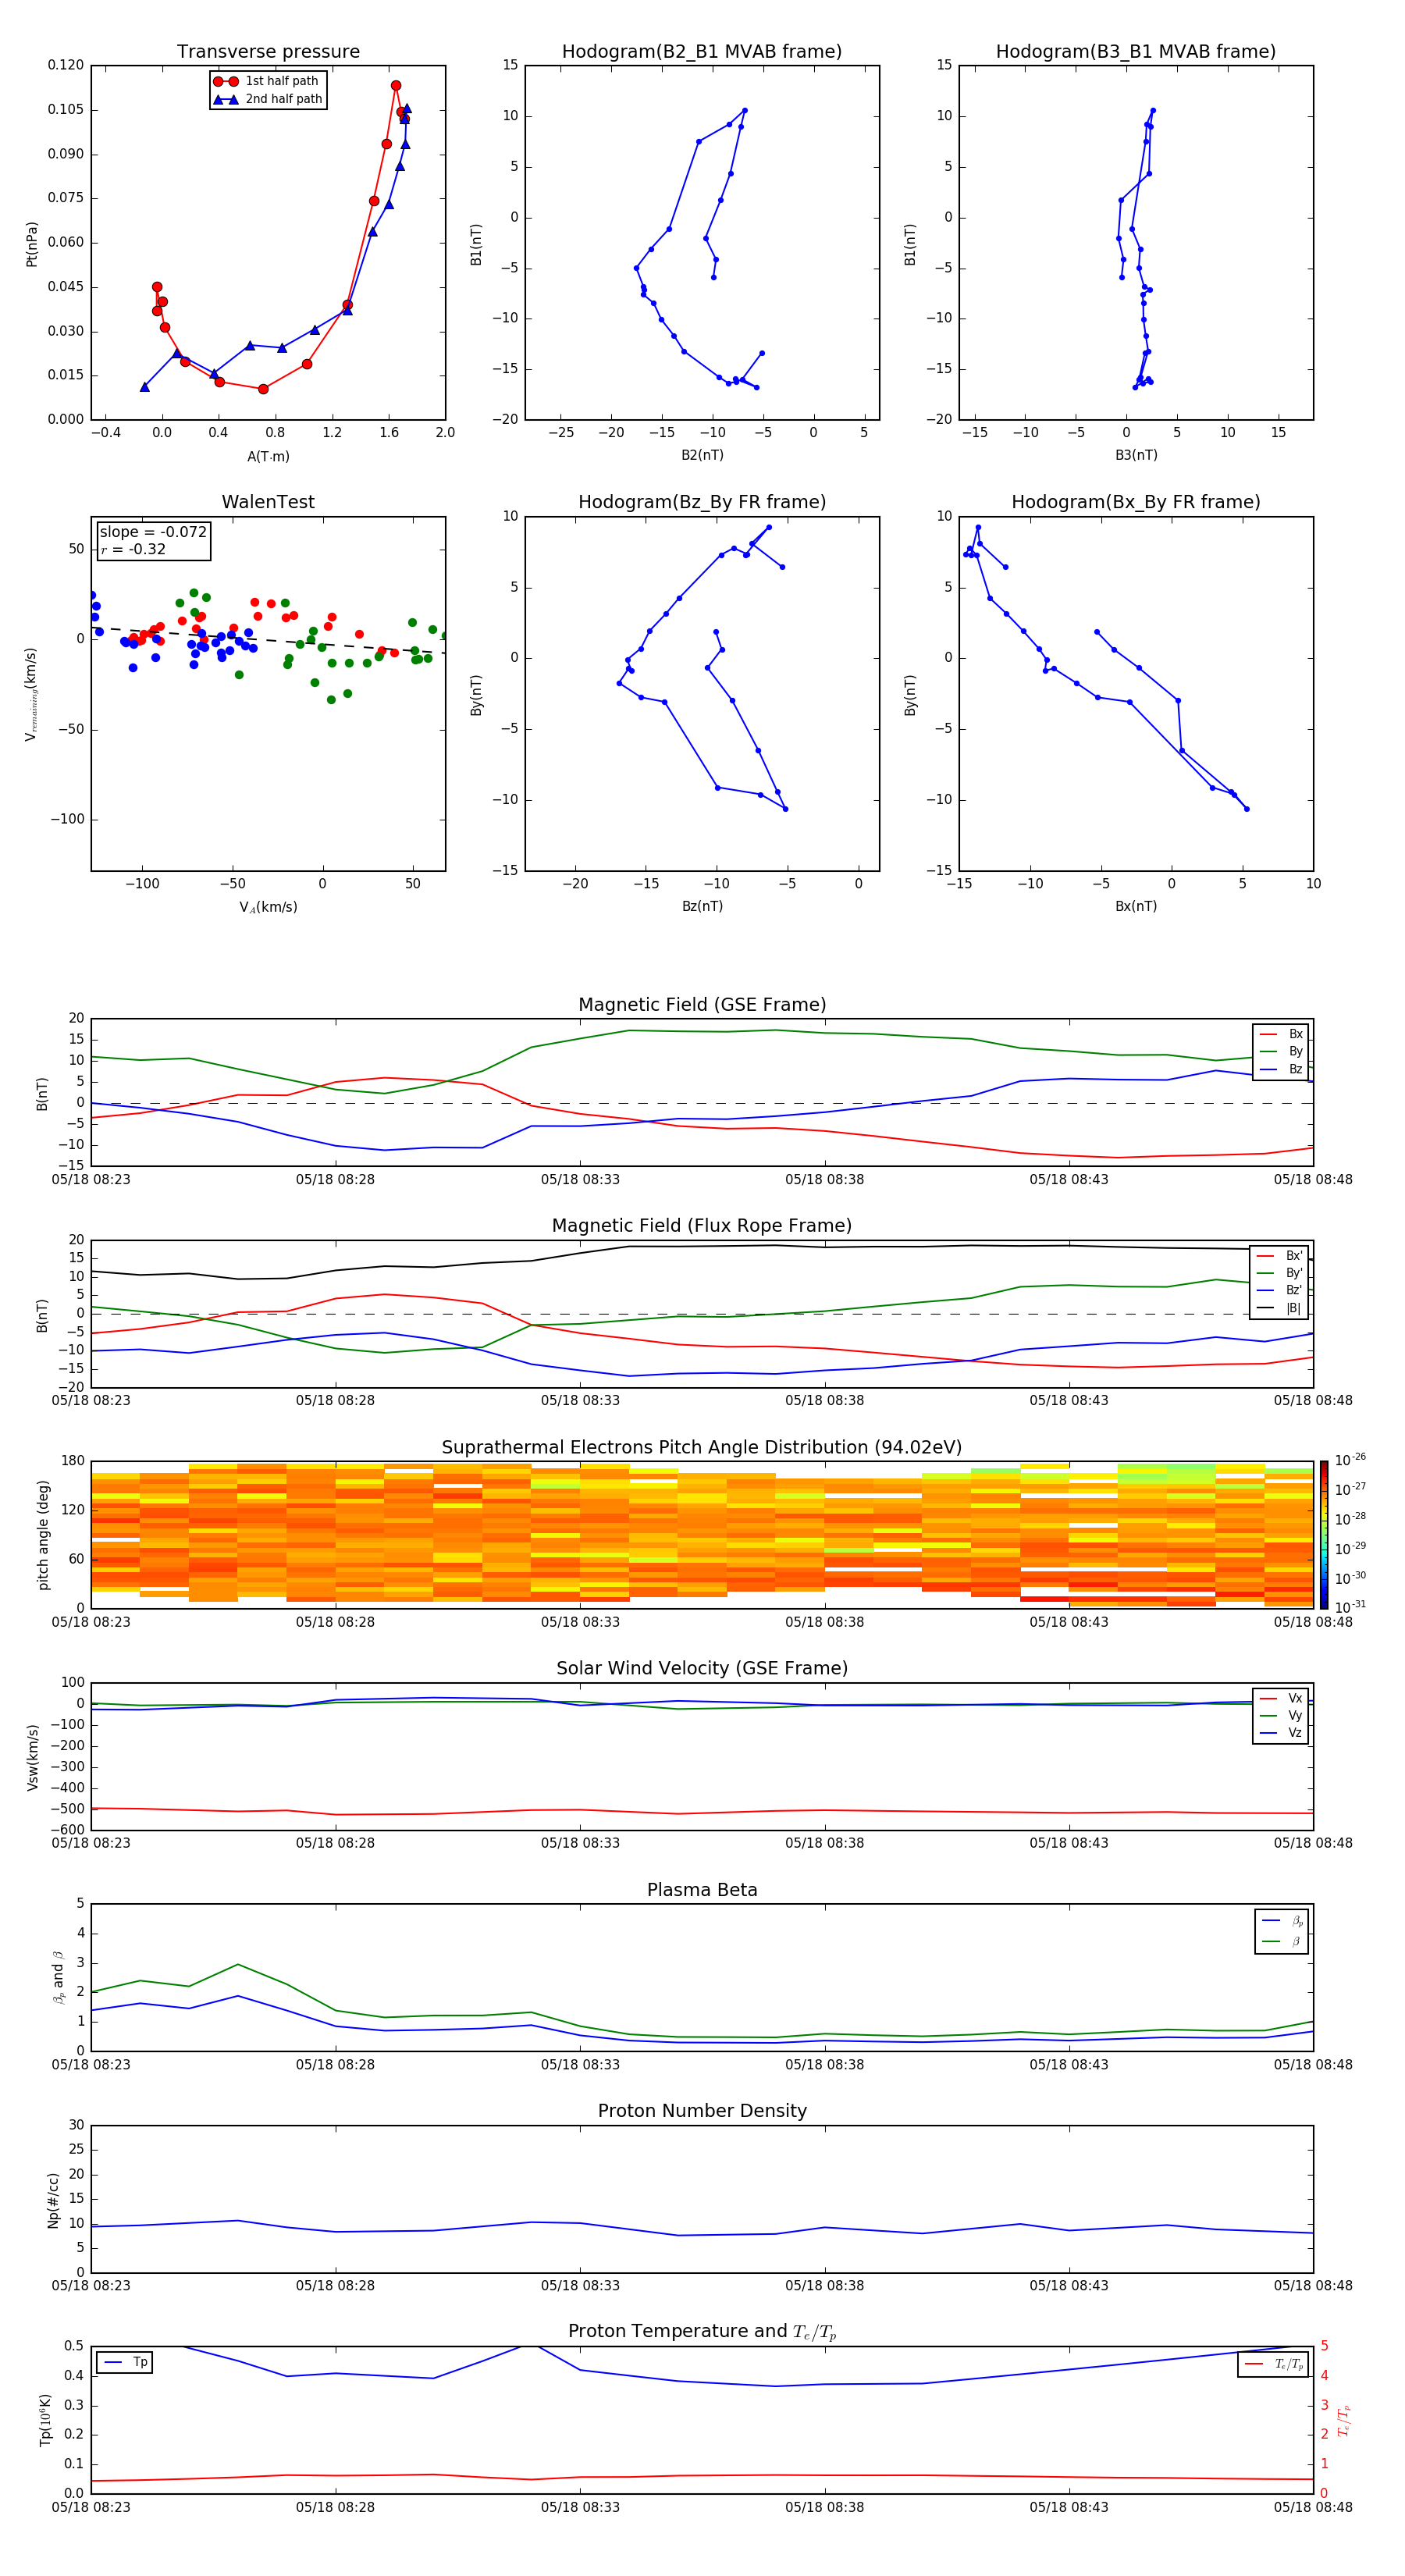Click the "slope = -0.072" annotation
This screenshot has width=1405, height=2576.
click(x=153, y=532)
